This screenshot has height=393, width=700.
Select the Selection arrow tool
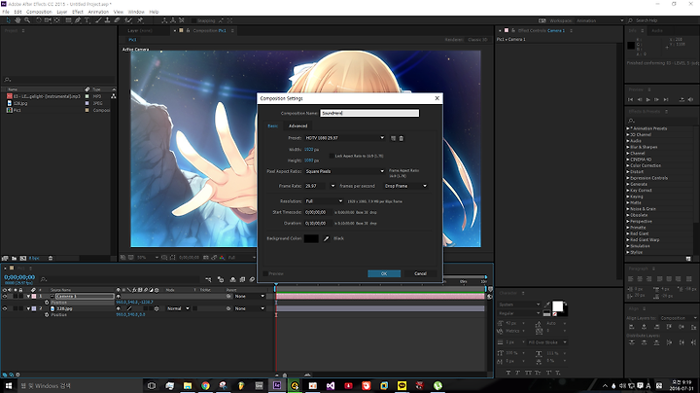coord(8,20)
